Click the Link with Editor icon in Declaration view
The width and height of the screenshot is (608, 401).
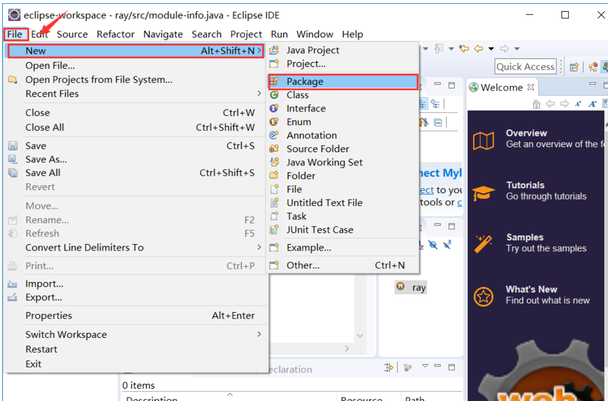389,367
